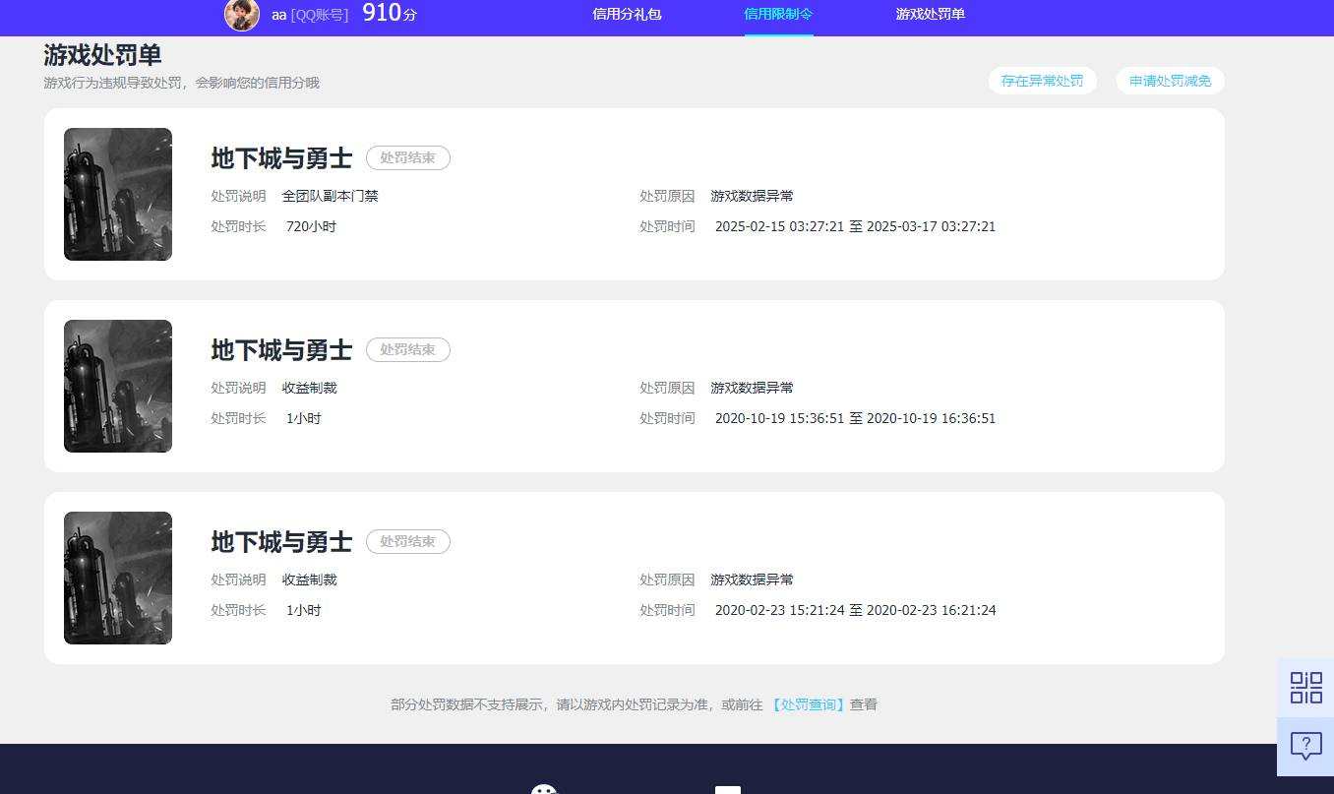Click the page heading 游戏处罚单
This screenshot has width=1334, height=794.
pos(102,55)
